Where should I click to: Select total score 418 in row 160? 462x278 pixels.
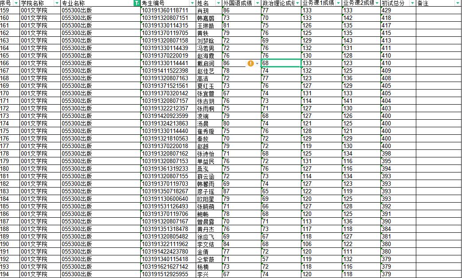[x=398, y=18]
